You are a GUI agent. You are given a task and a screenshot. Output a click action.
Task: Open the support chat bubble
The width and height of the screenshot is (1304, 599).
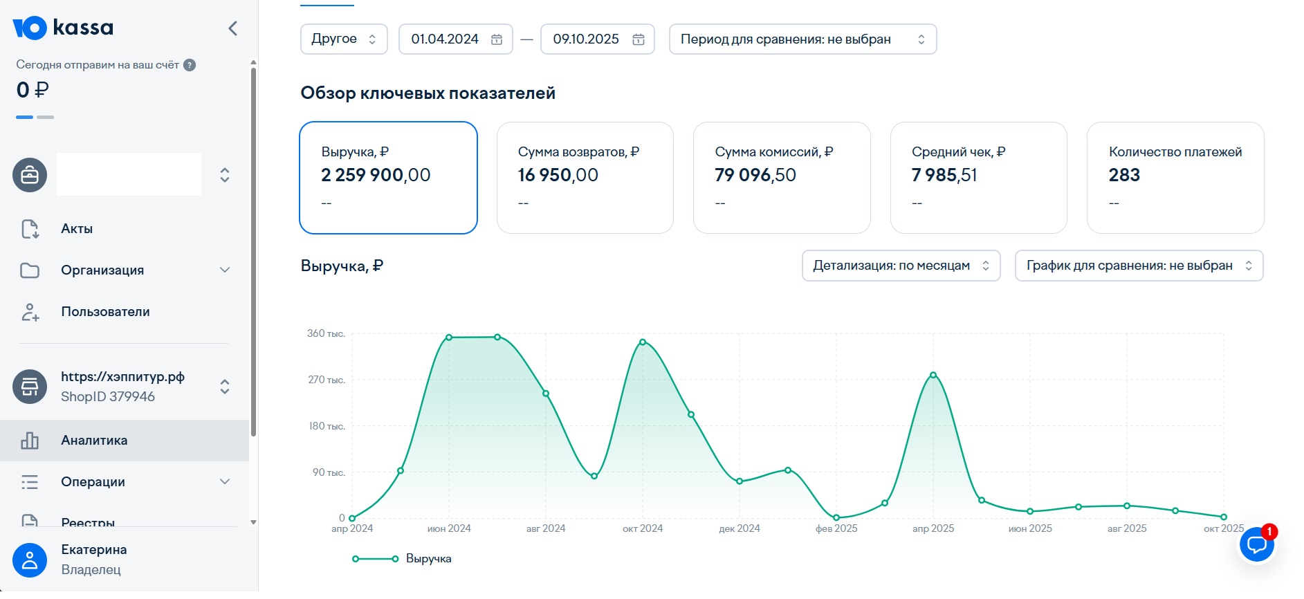pyautogui.click(x=1256, y=546)
